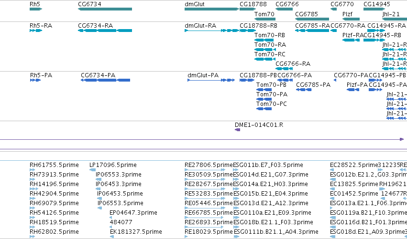This screenshot has width=407, height=239.
Task: Click the ESG015b.E21_E04.3prime EST
Action: (236, 198)
